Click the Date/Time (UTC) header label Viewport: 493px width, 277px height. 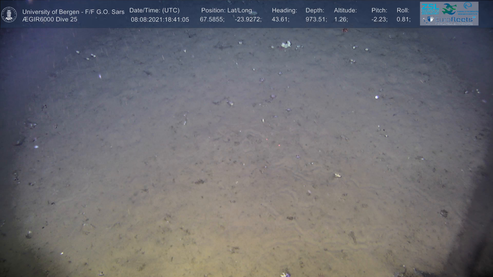pos(154,10)
